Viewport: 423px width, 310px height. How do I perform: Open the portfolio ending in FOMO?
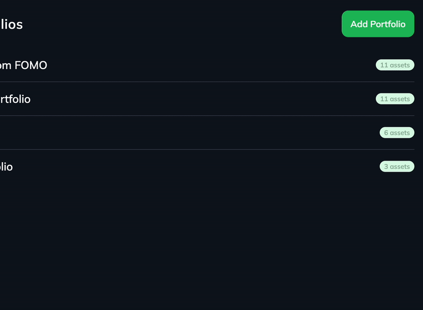click(23, 65)
